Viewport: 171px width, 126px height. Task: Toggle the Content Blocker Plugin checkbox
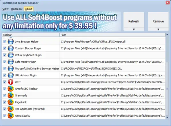point(5,48)
